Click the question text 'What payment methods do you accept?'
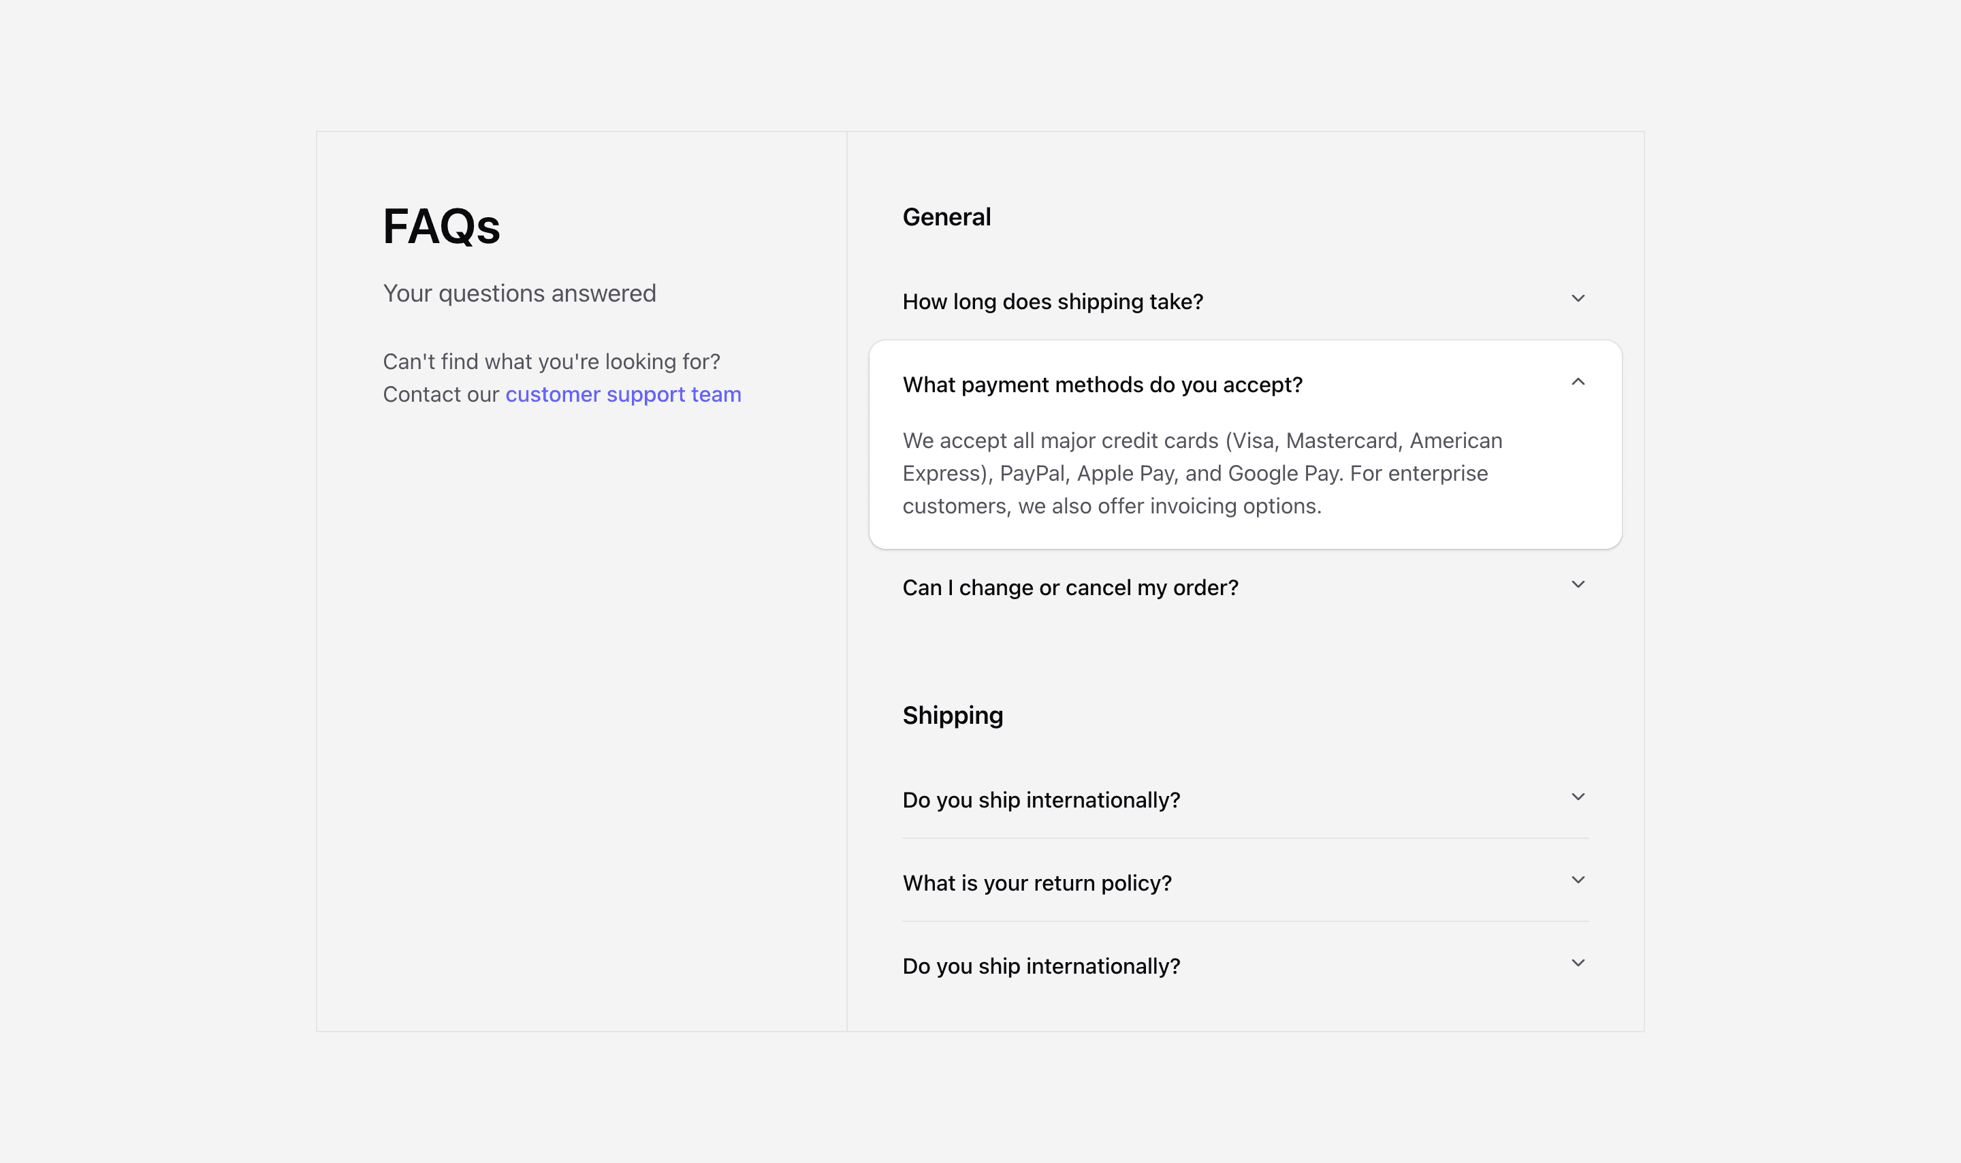1961x1163 pixels. [1102, 385]
